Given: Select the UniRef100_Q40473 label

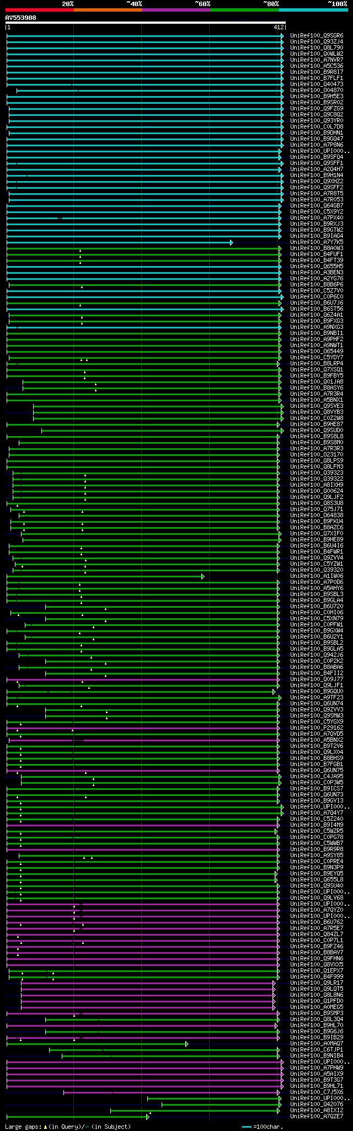Looking at the screenshot, I should tap(317, 84).
